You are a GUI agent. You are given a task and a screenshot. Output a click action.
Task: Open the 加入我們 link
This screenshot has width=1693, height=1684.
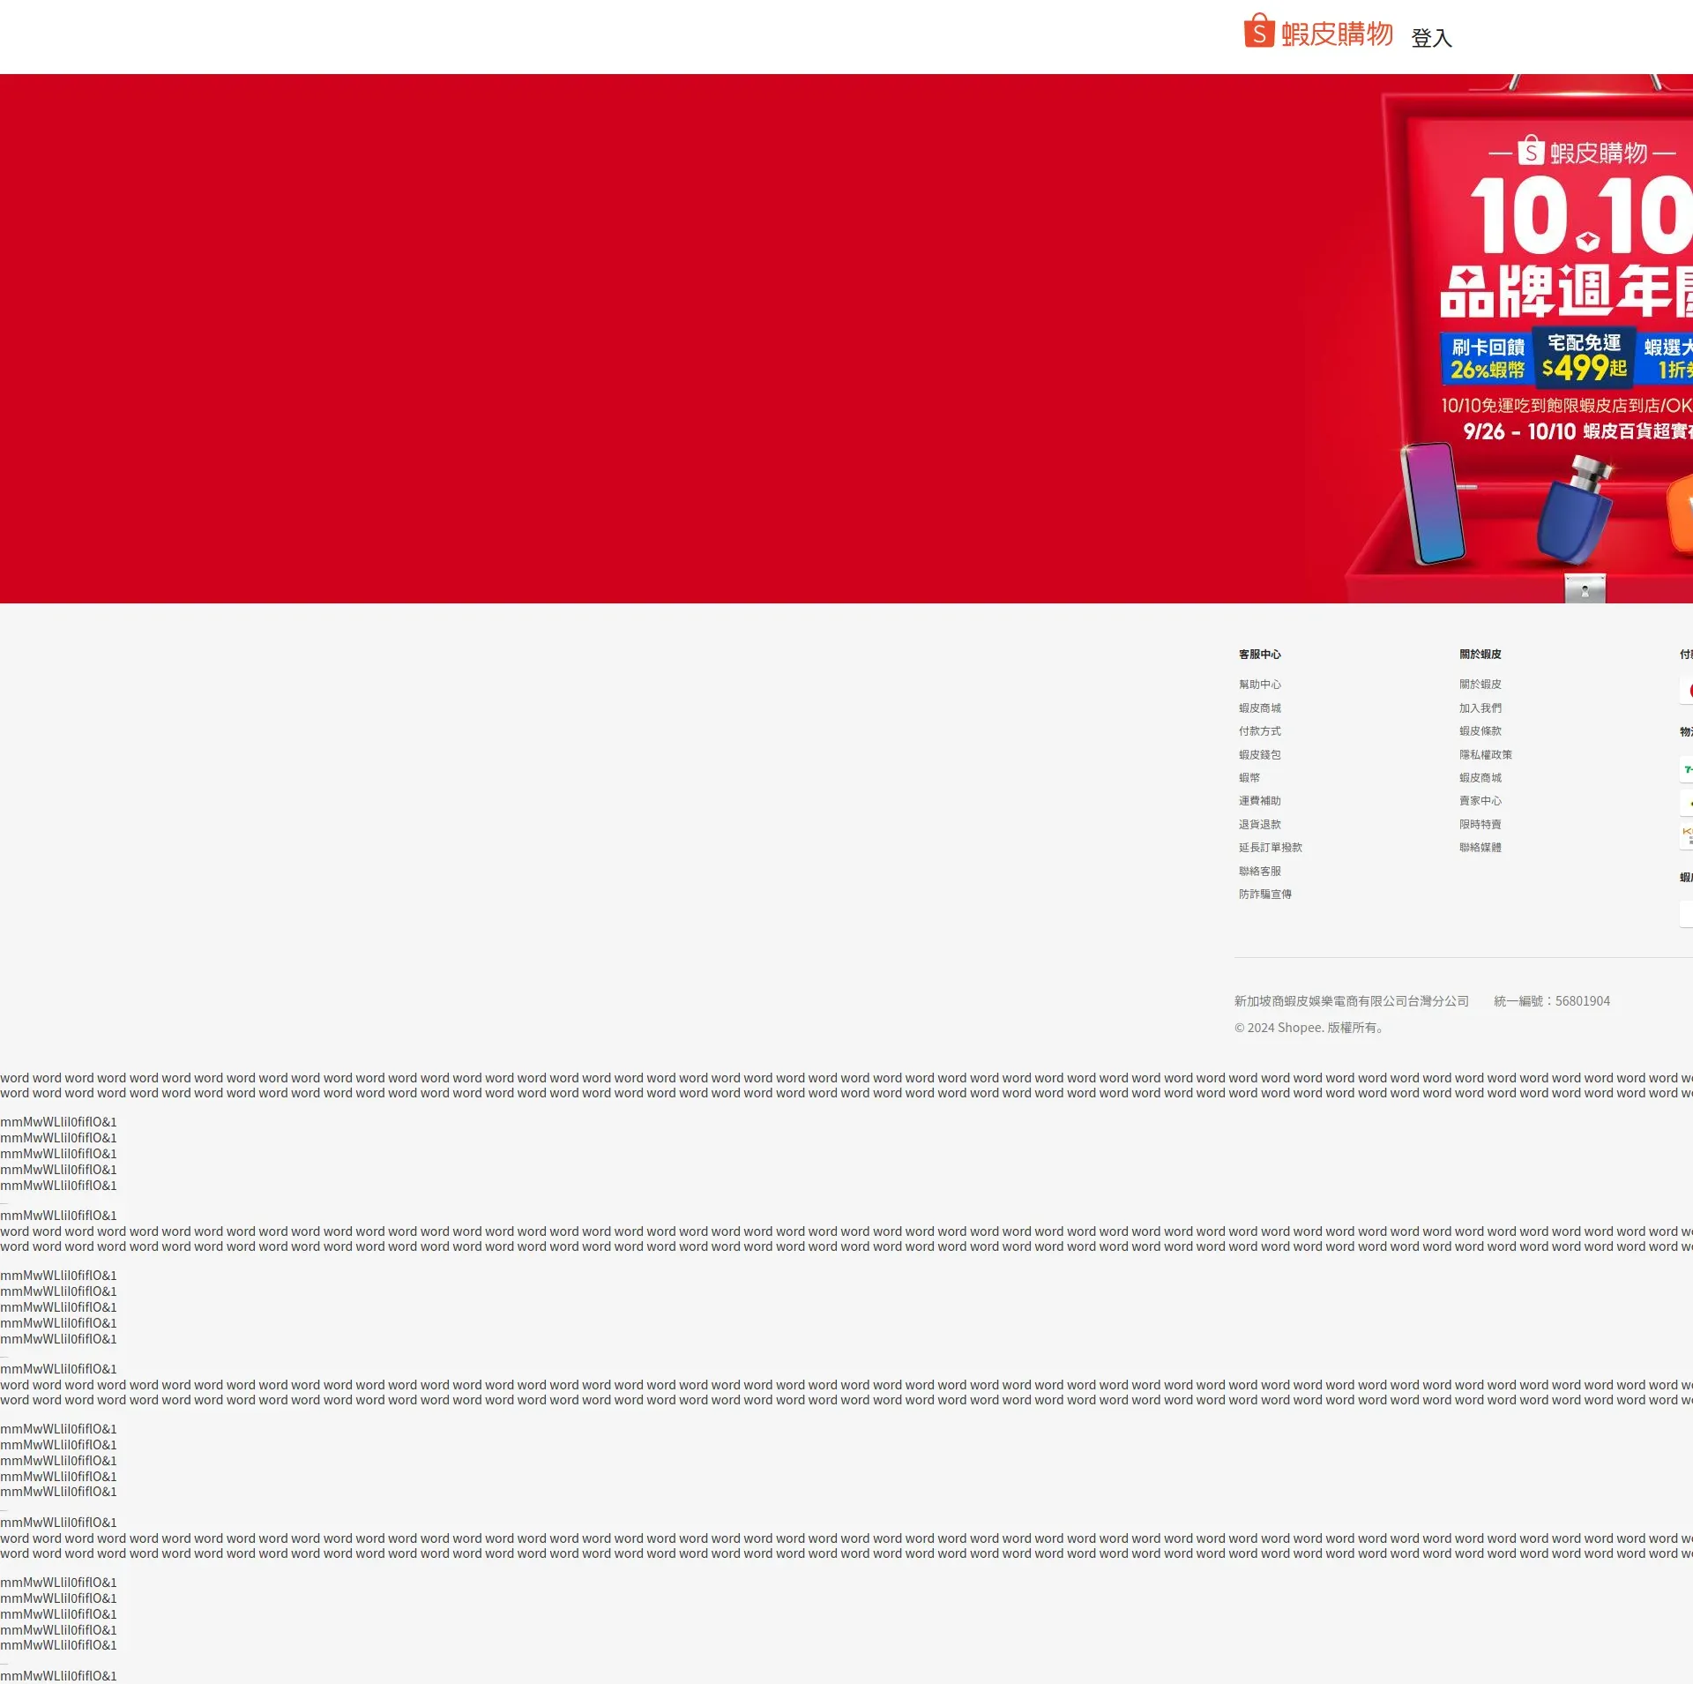click(x=1480, y=708)
